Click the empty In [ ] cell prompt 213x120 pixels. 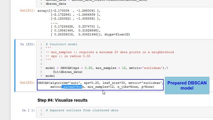(28, 110)
